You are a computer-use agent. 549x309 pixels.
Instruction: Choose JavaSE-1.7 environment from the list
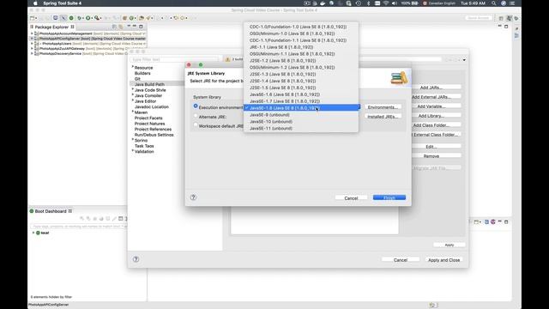[301, 101]
